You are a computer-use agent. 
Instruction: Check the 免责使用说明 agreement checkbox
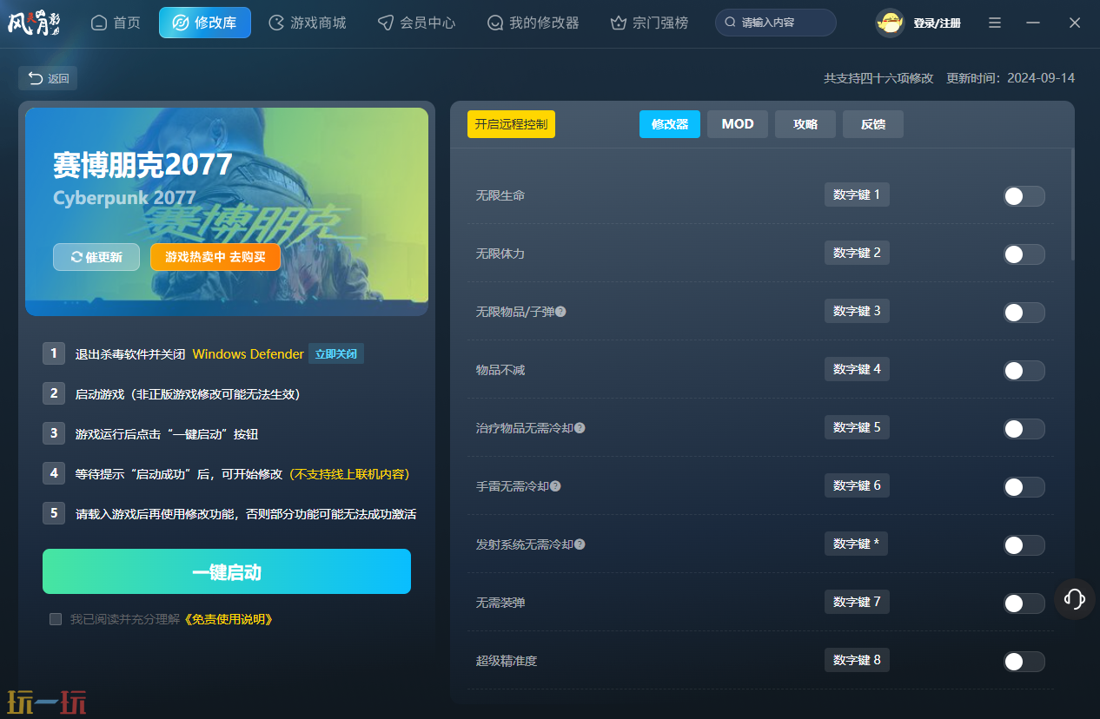point(56,619)
